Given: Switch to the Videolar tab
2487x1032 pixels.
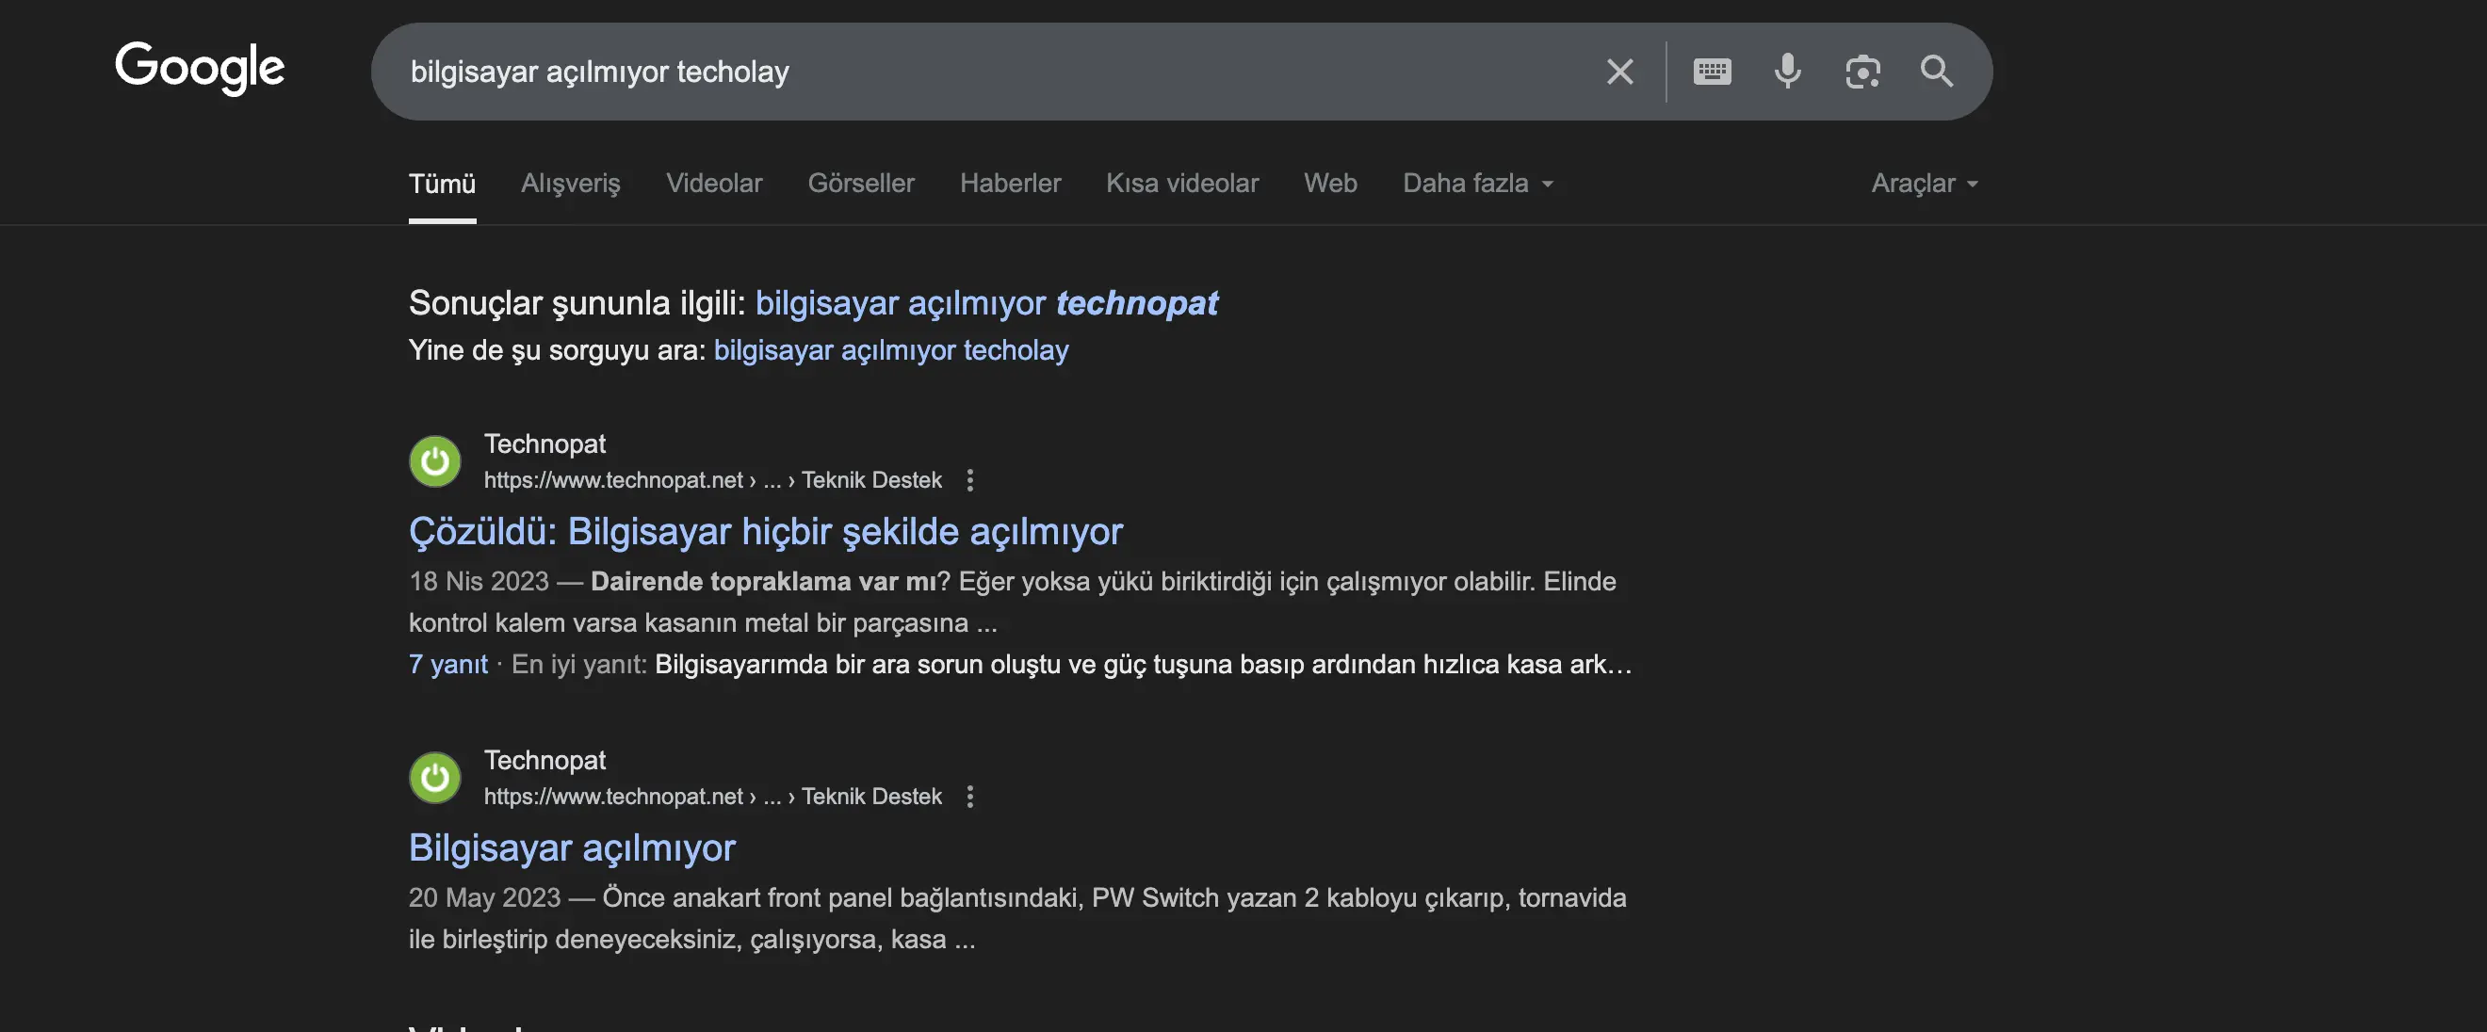Looking at the screenshot, I should tap(714, 184).
